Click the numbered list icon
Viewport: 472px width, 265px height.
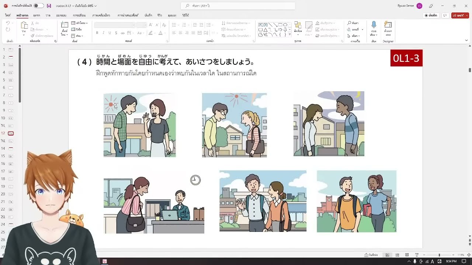pos(185,25)
